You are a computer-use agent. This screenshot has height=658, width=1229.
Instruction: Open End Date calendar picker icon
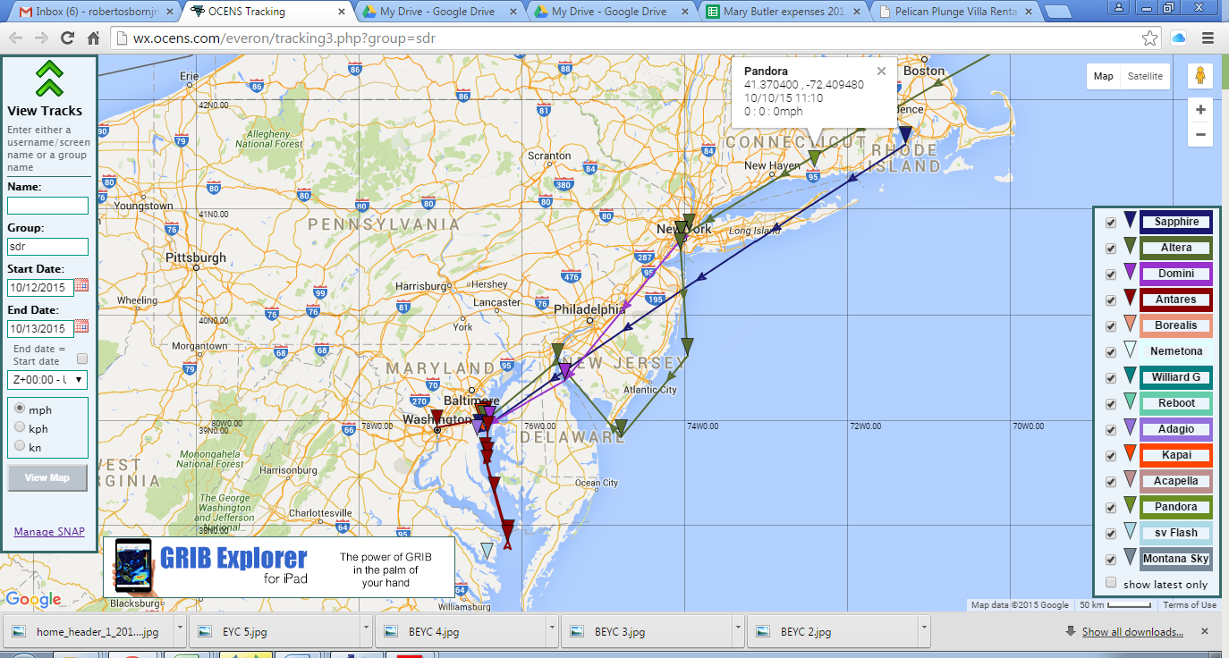click(81, 328)
